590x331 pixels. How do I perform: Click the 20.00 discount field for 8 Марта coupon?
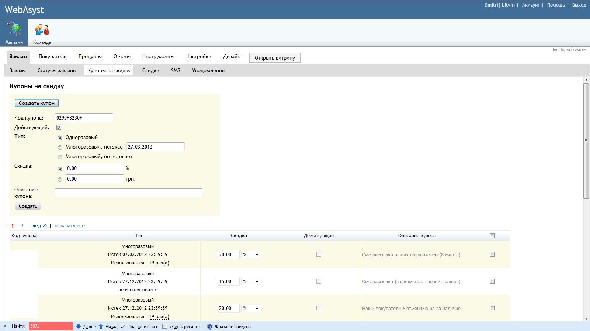[229, 255]
